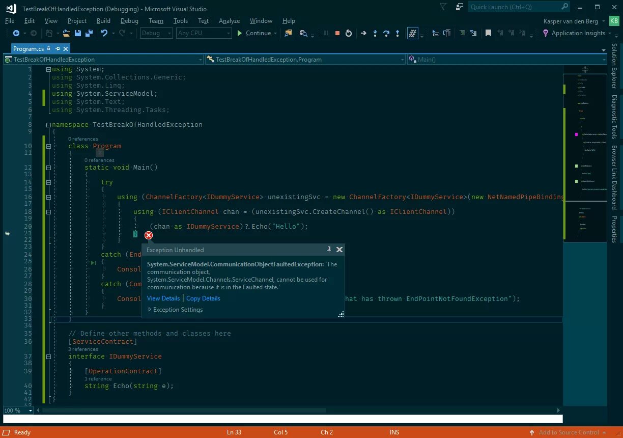The width and height of the screenshot is (623, 438).
Task: Open the feedback icon beside Quick Launch
Action: pos(460,7)
